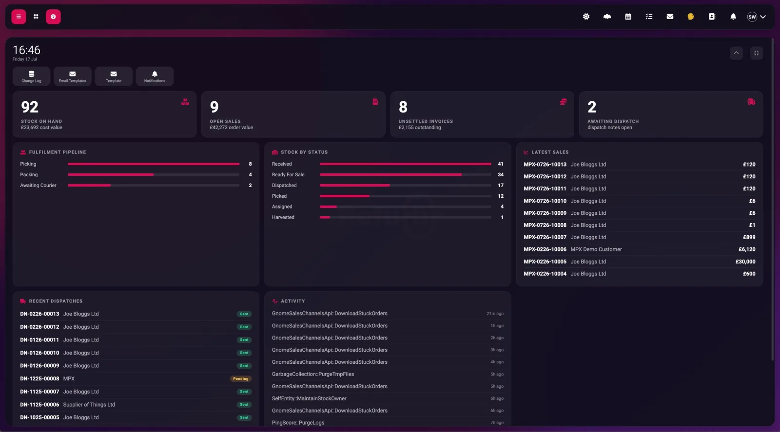The image size is (780, 432).
Task: Open the contacts address book icon
Action: pos(712,17)
